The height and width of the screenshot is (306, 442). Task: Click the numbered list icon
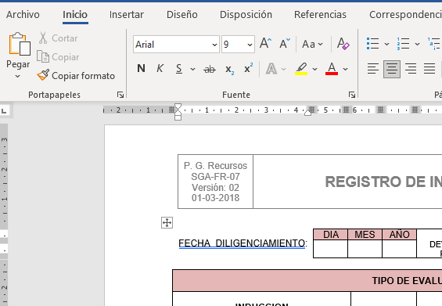[403, 44]
